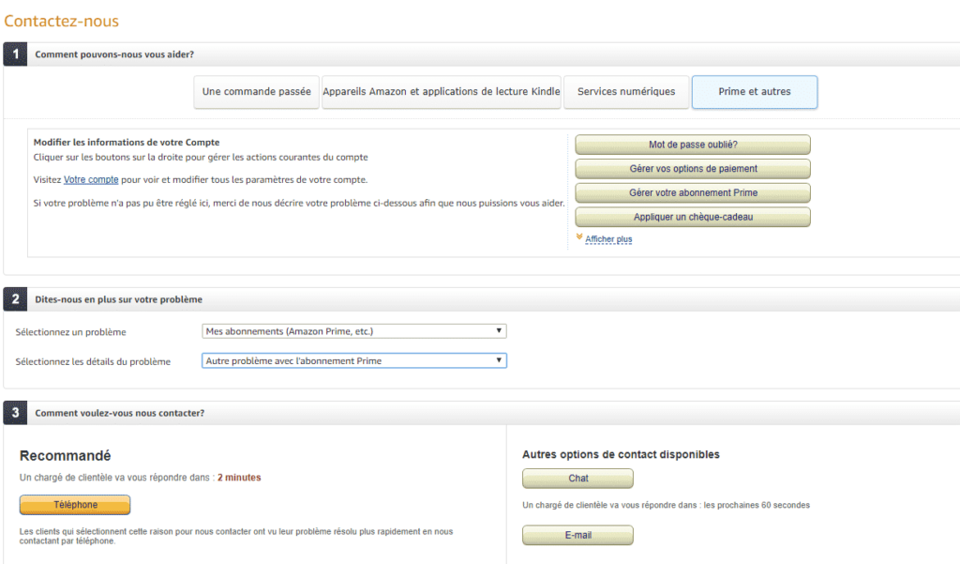
Task: Open 'Gérer votre abonnement Prime'
Action: pos(692,193)
